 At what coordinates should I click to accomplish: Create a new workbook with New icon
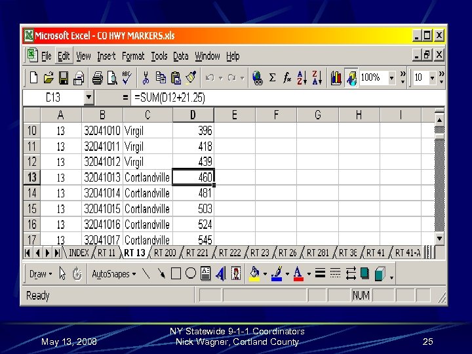33,78
